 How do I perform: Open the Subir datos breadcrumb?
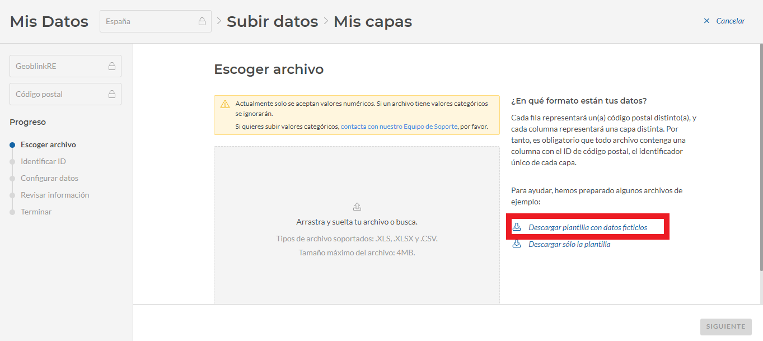coord(272,21)
